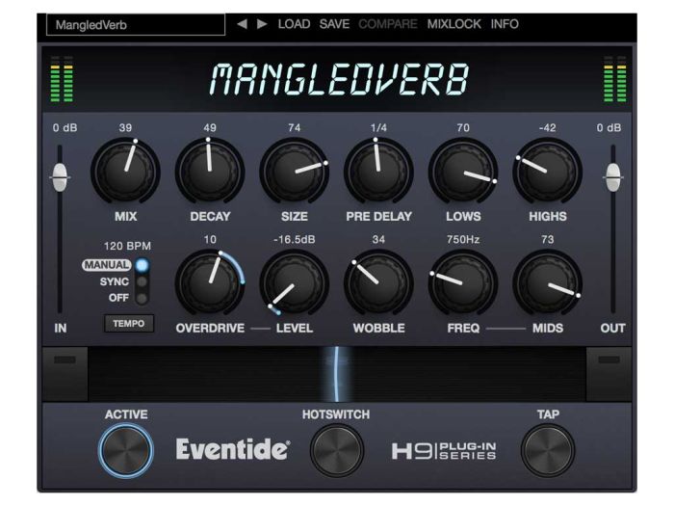Click the HIGHS value -42
The image size is (674, 506).
[547, 128]
